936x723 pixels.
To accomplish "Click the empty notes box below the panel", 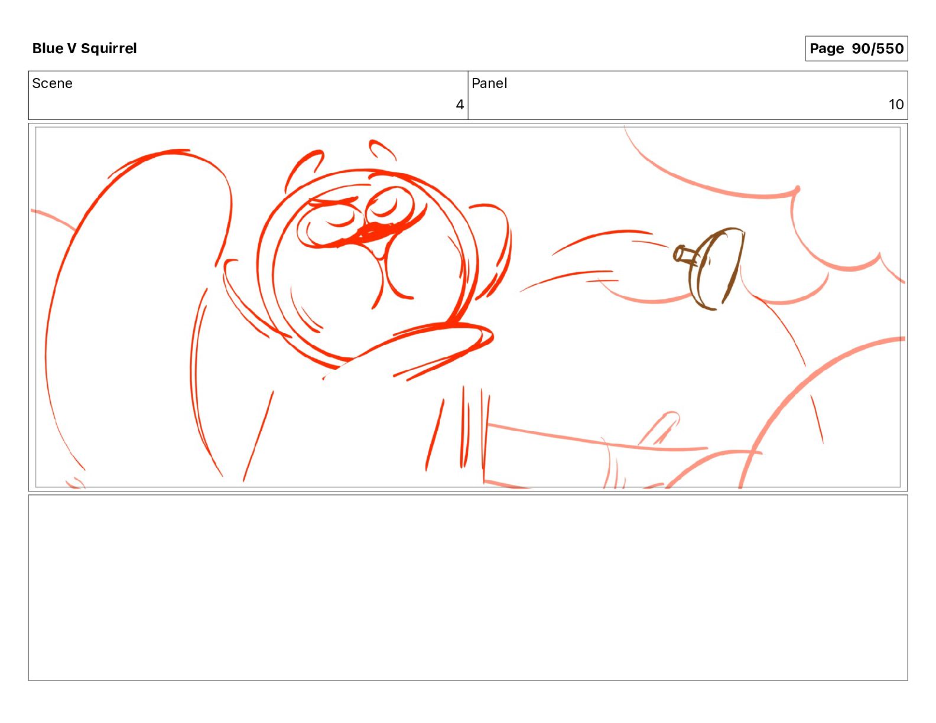I will click(x=468, y=588).
